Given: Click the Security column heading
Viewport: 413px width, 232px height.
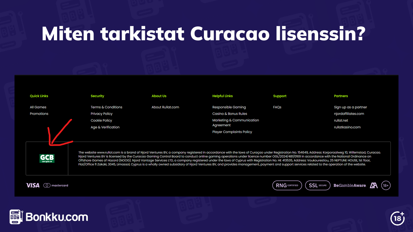Looking at the screenshot, I should [x=97, y=96].
